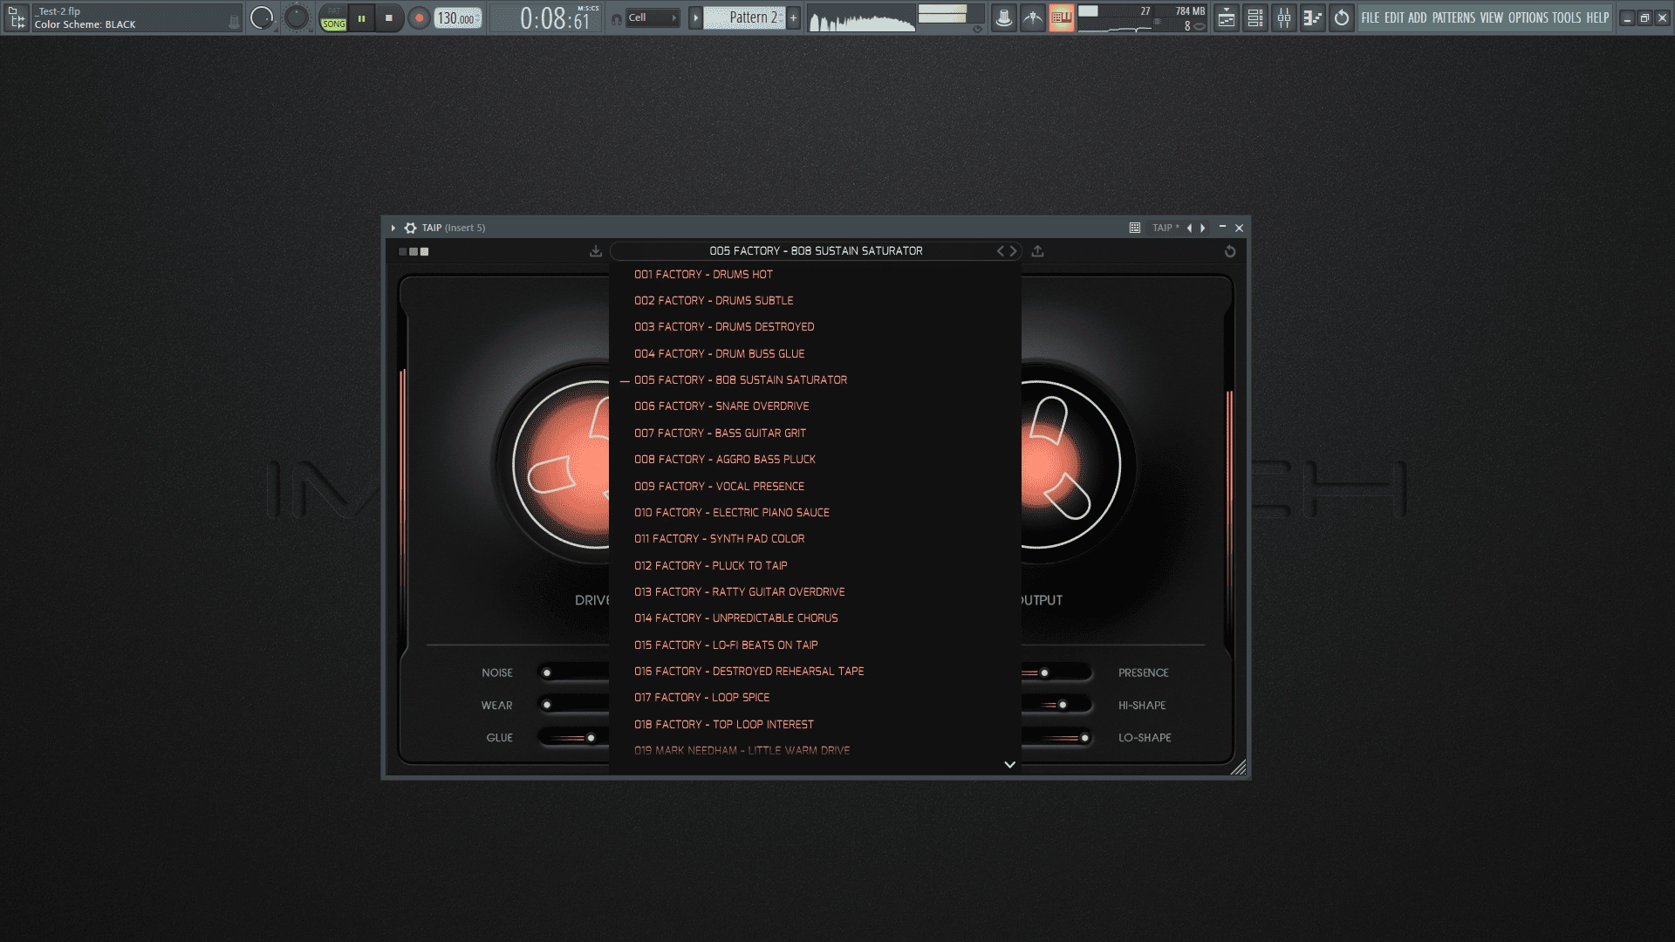Choose 013 FACTORY - RATTY GUITAR OVERDRIVE
This screenshot has height=942, width=1675.
pyautogui.click(x=815, y=592)
